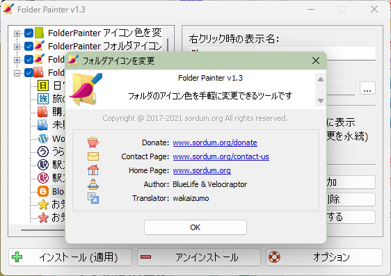Image resolution: width=391 pixels, height=276 pixels.
Task: Click the paintbrush icon in the dialog title bar
Action: pyautogui.click(x=73, y=60)
